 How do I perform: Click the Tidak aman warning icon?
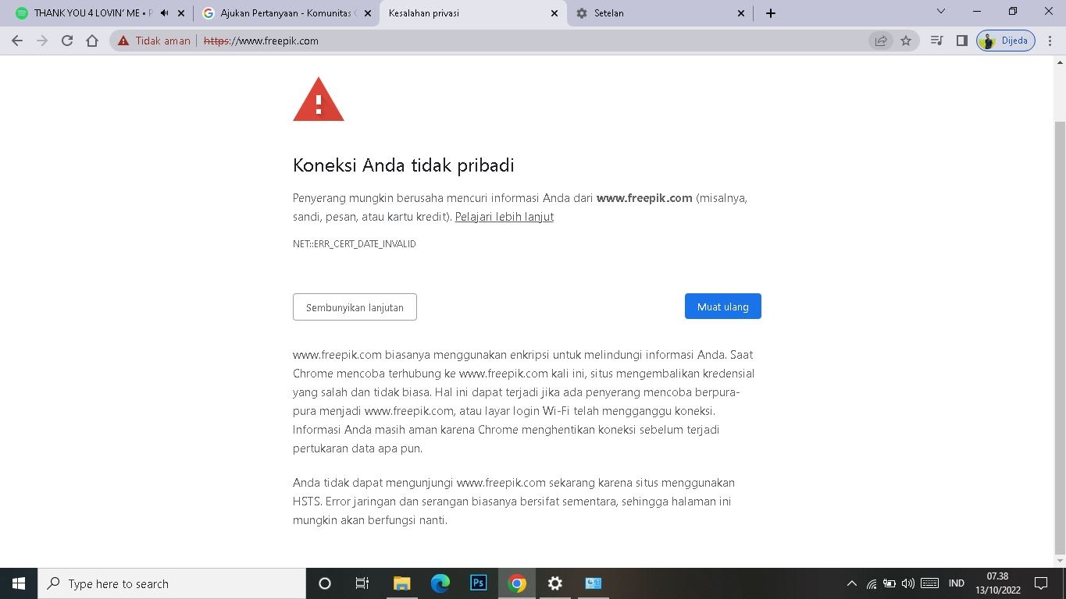point(123,41)
